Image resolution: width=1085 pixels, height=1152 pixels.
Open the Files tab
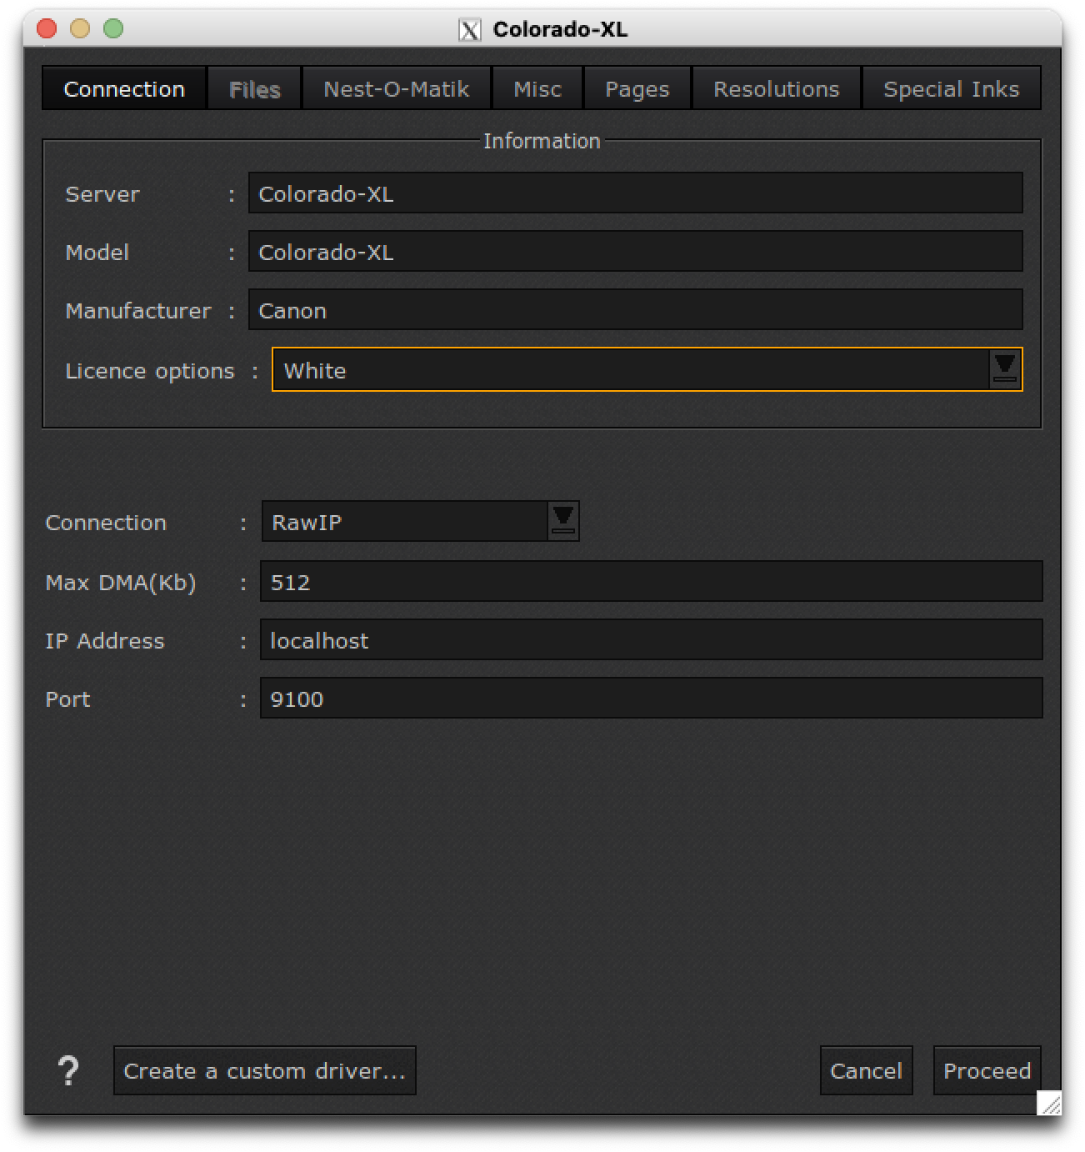[x=254, y=88]
